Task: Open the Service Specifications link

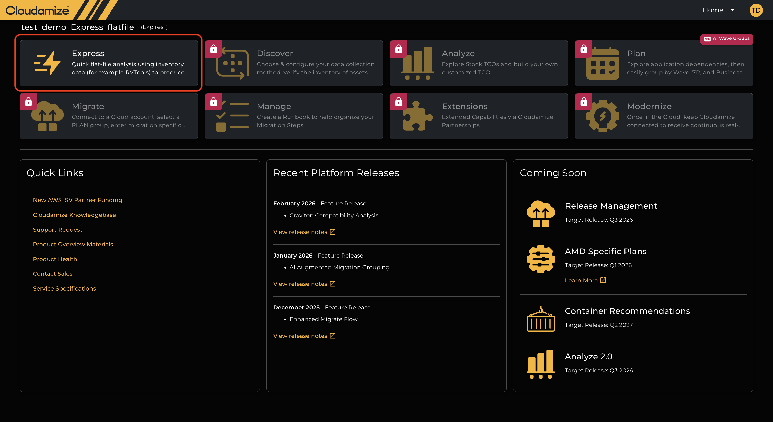Action: 64,288
